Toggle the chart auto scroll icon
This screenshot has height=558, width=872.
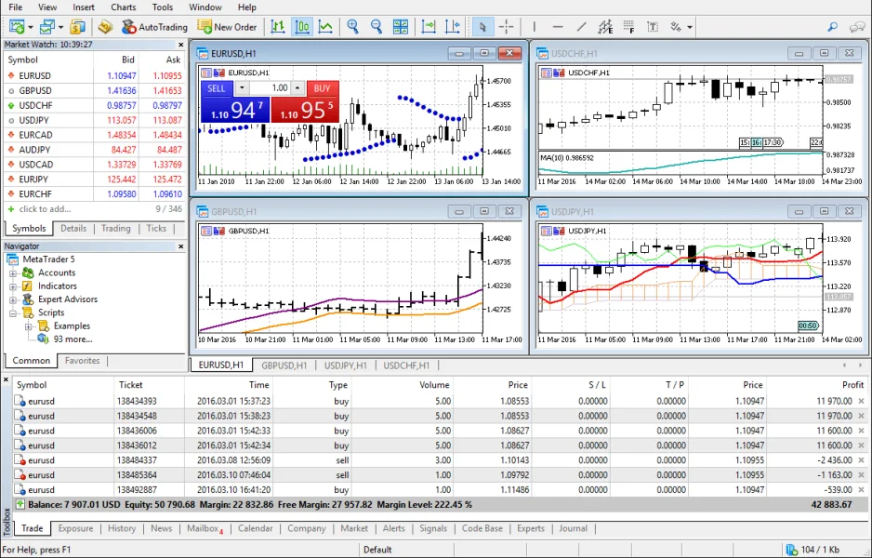click(429, 27)
